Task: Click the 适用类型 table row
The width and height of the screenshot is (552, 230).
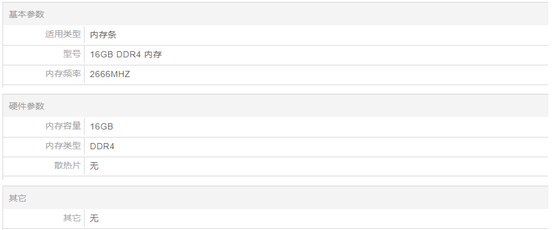Action: pos(275,35)
